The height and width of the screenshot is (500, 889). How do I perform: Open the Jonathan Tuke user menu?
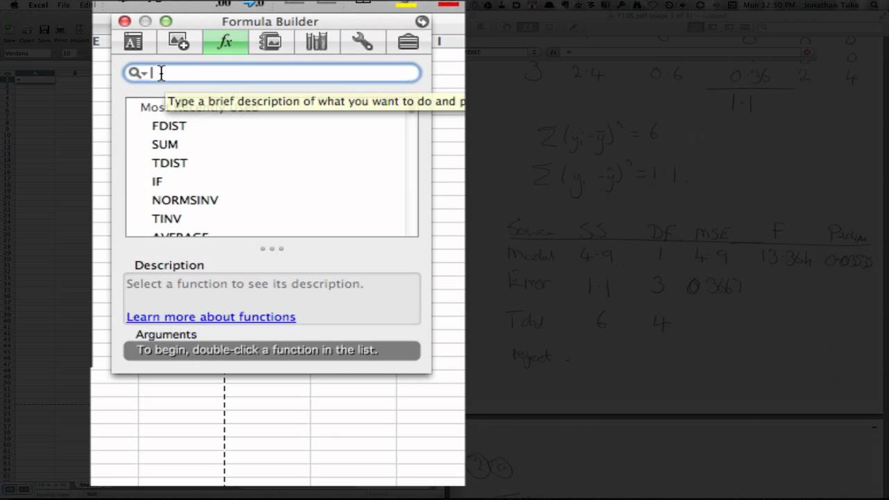pos(830,5)
